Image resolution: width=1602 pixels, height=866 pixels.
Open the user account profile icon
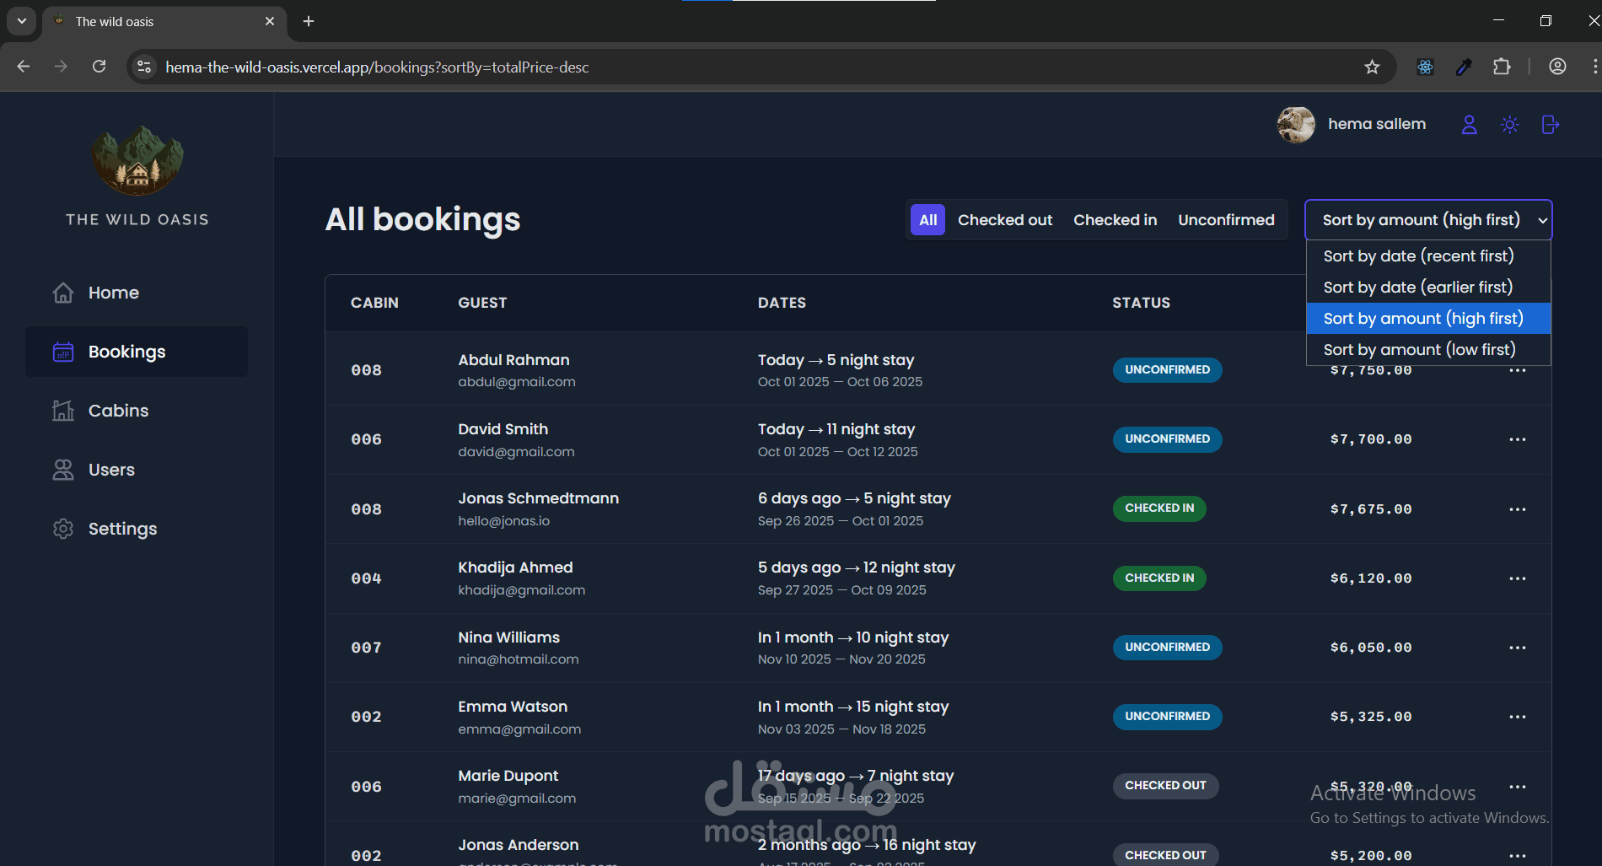click(x=1469, y=125)
